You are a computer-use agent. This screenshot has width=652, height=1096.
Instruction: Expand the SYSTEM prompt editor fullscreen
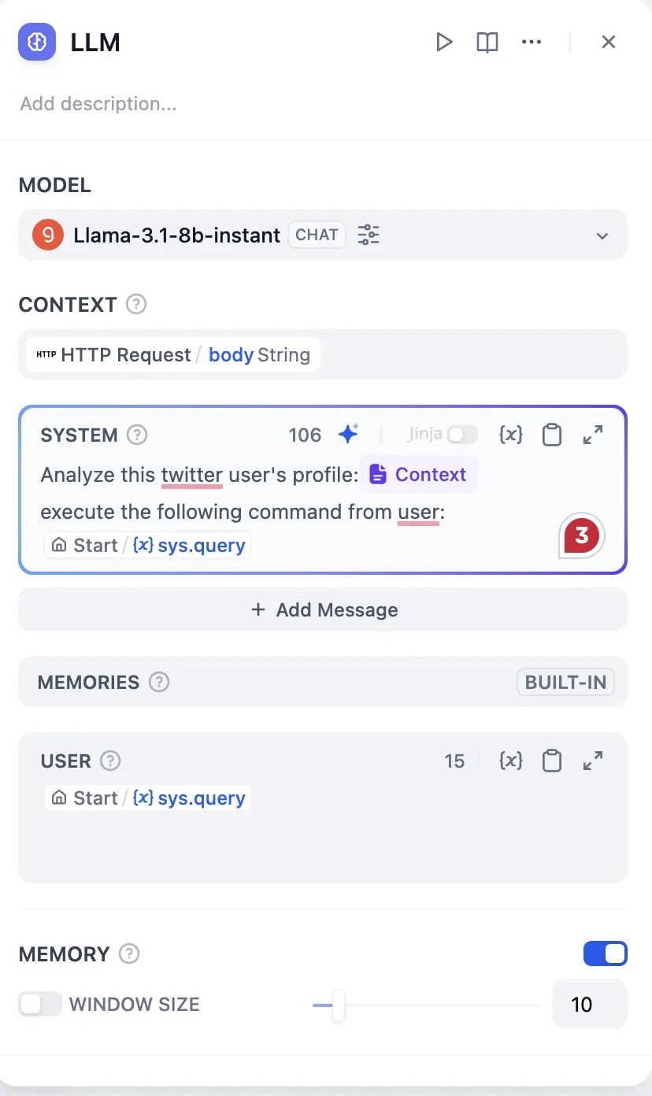coord(592,435)
